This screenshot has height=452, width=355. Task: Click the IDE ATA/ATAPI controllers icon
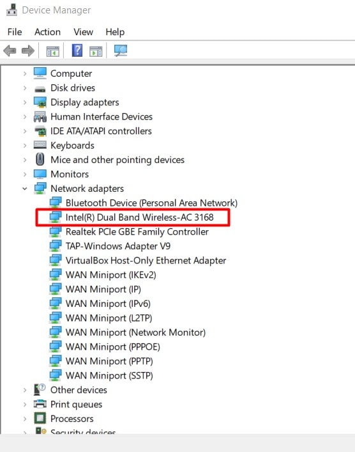40,131
